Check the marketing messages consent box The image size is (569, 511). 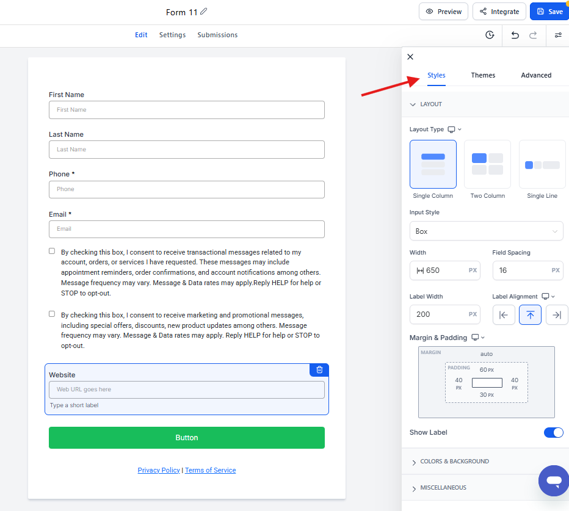pyautogui.click(x=52, y=314)
